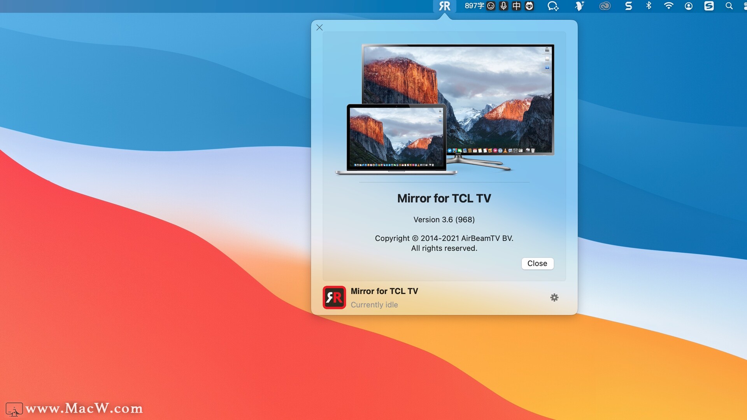
Task: Click the Mirror for TCL TV menu bar icon
Action: click(x=445, y=6)
